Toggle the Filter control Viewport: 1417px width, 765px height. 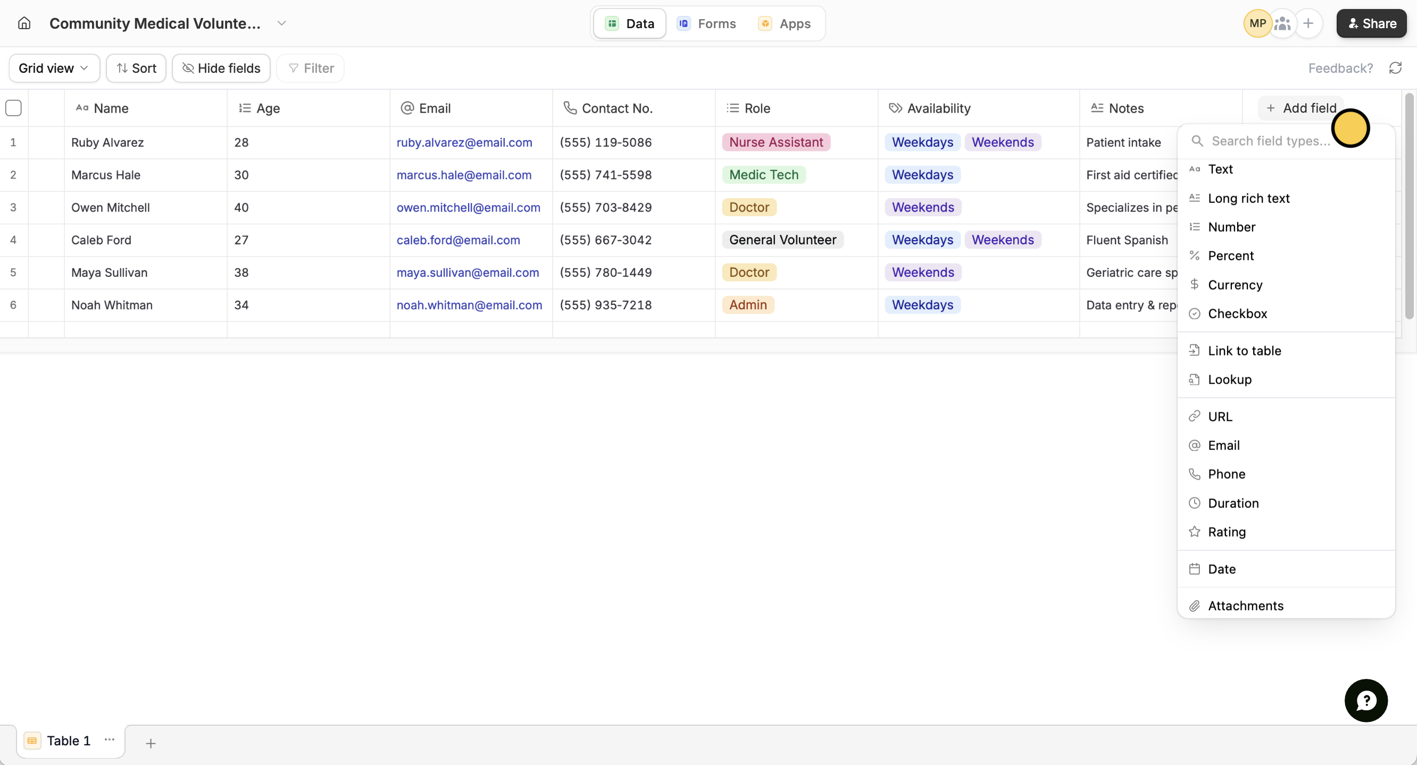click(310, 67)
